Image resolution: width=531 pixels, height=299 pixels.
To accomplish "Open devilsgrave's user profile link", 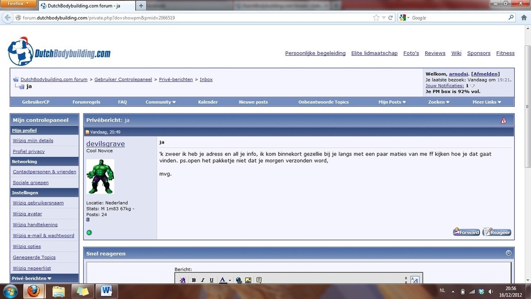I will 105,144.
